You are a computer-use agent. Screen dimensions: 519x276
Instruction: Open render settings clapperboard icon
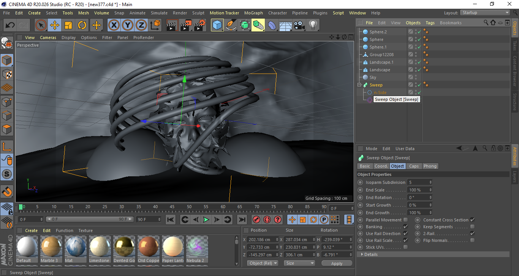[x=200, y=25]
